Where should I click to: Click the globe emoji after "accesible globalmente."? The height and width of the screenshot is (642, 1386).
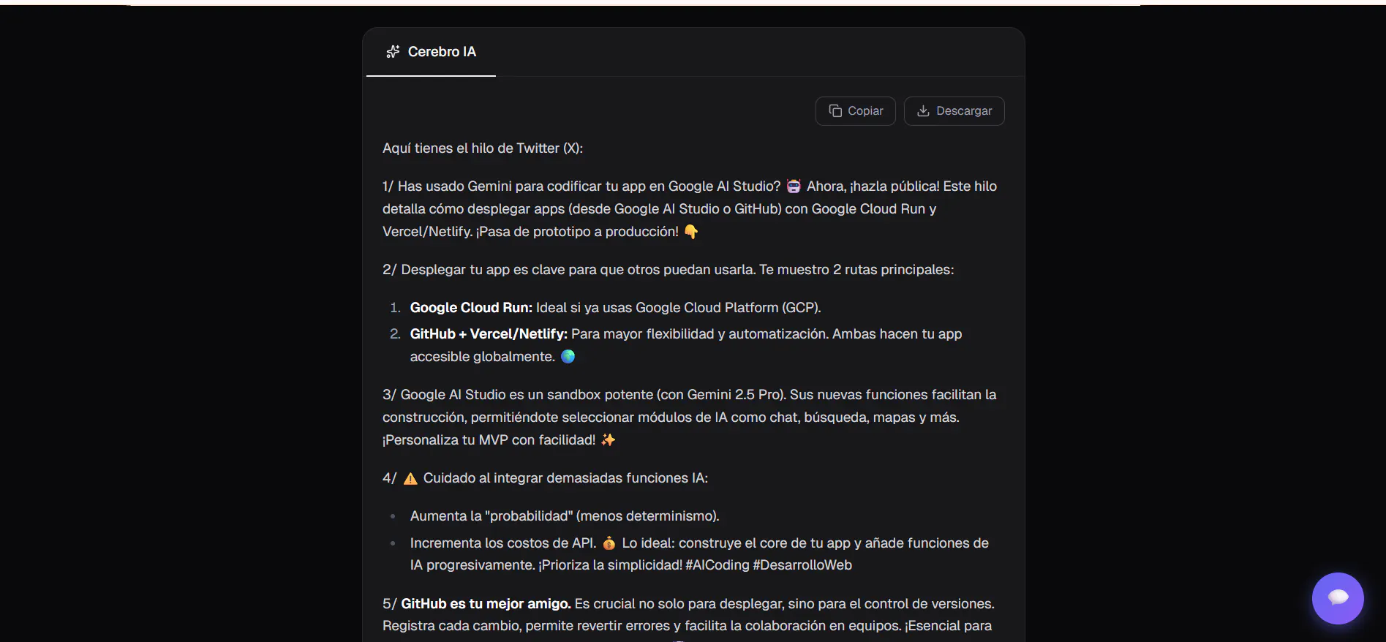pyautogui.click(x=568, y=357)
